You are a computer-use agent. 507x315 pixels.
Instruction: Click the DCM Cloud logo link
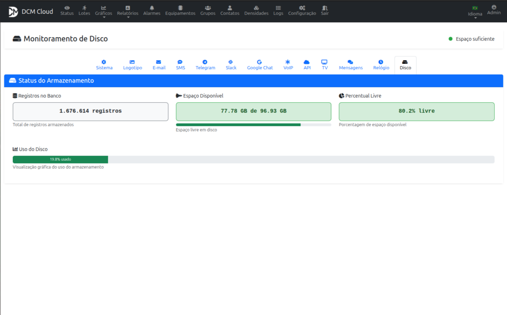coord(31,11)
